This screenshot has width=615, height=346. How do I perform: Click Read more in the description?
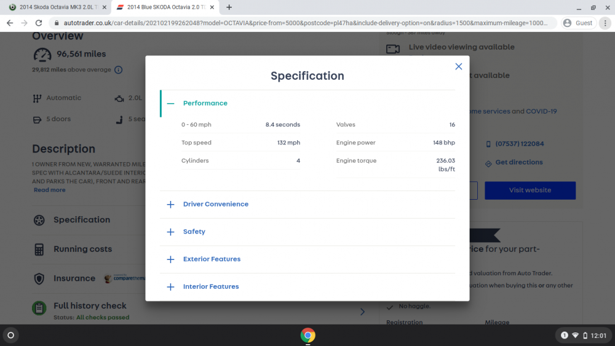coord(49,190)
